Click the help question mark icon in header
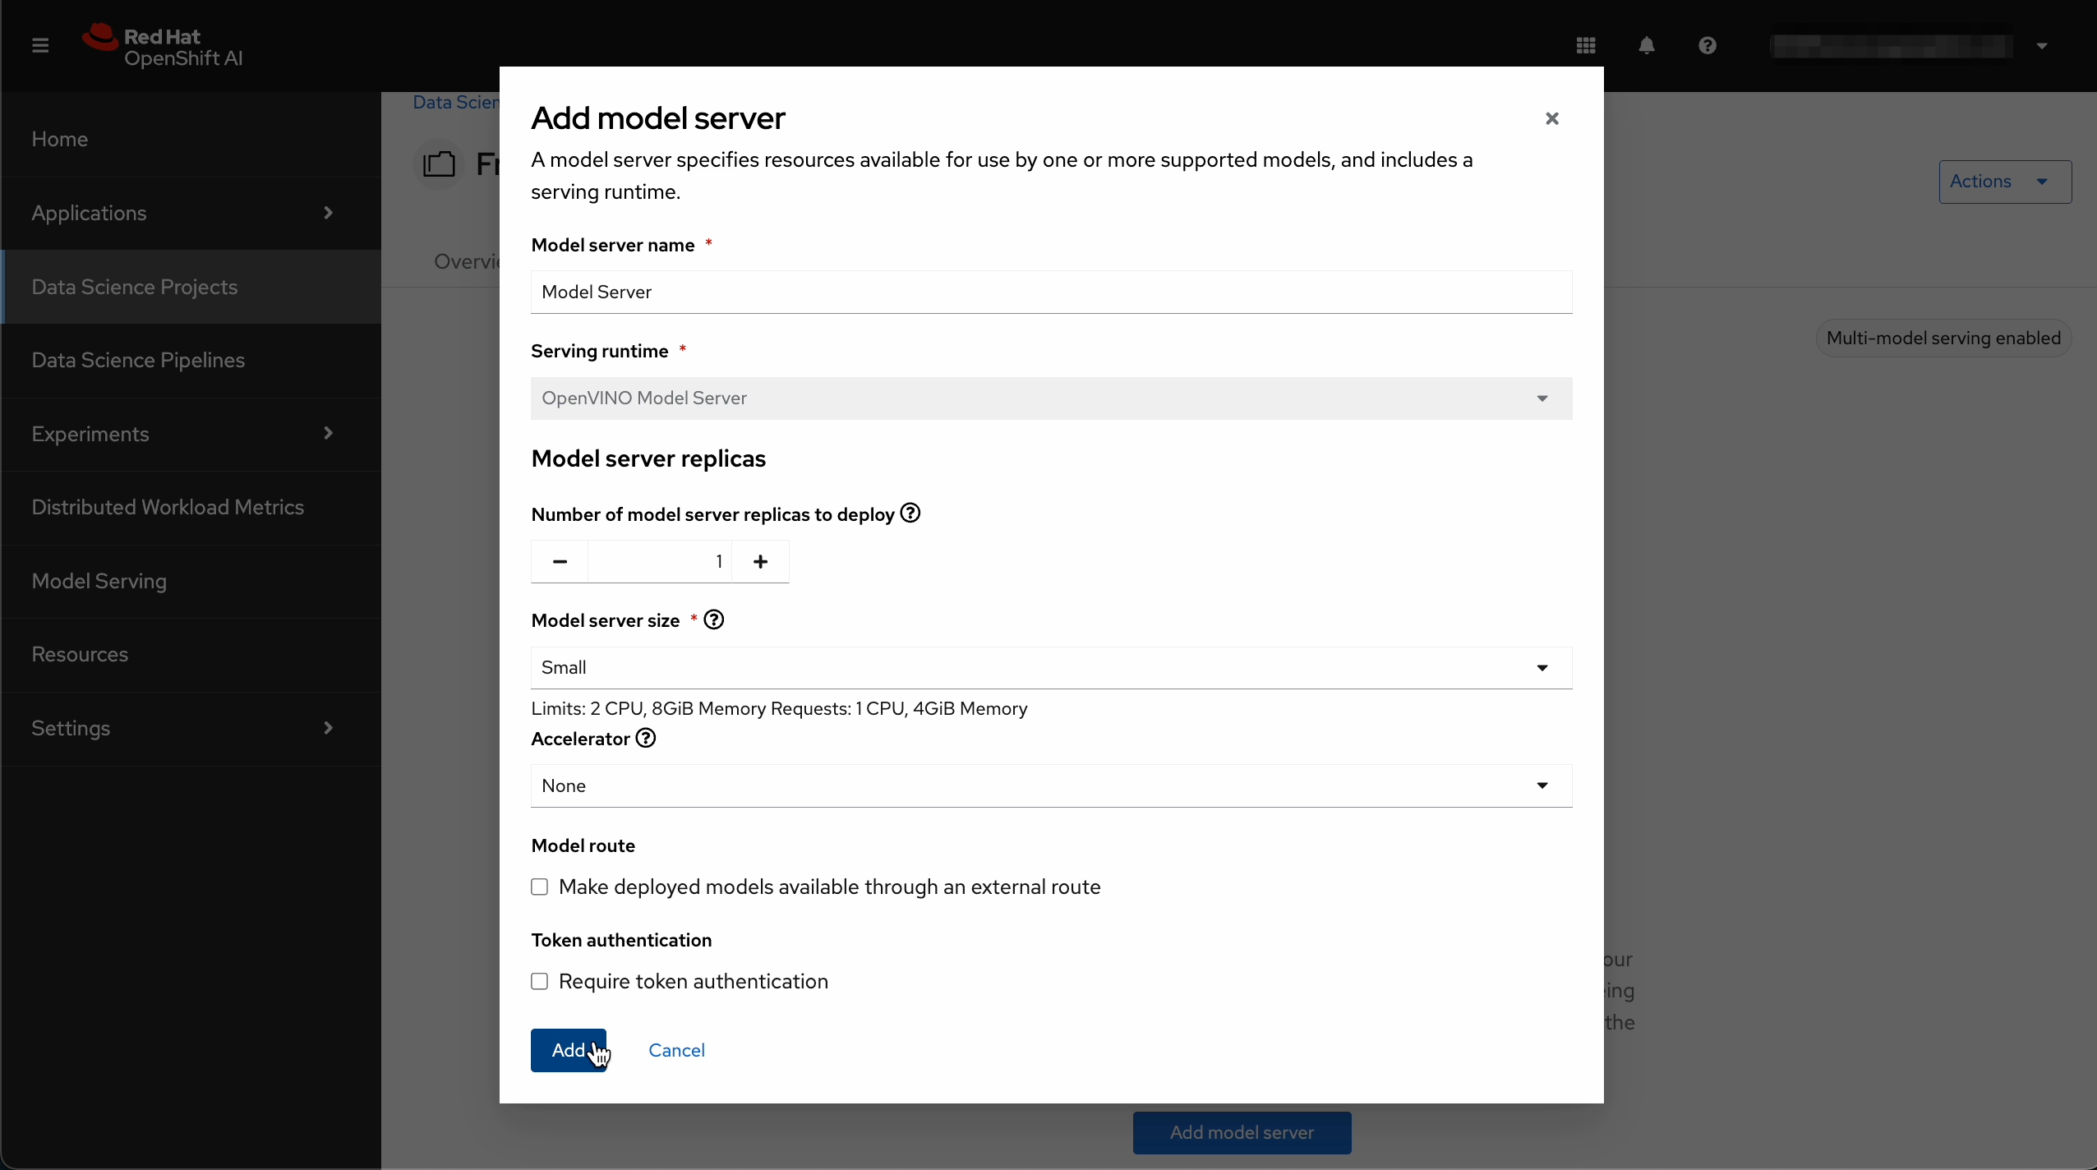This screenshot has width=2097, height=1170. point(1708,45)
